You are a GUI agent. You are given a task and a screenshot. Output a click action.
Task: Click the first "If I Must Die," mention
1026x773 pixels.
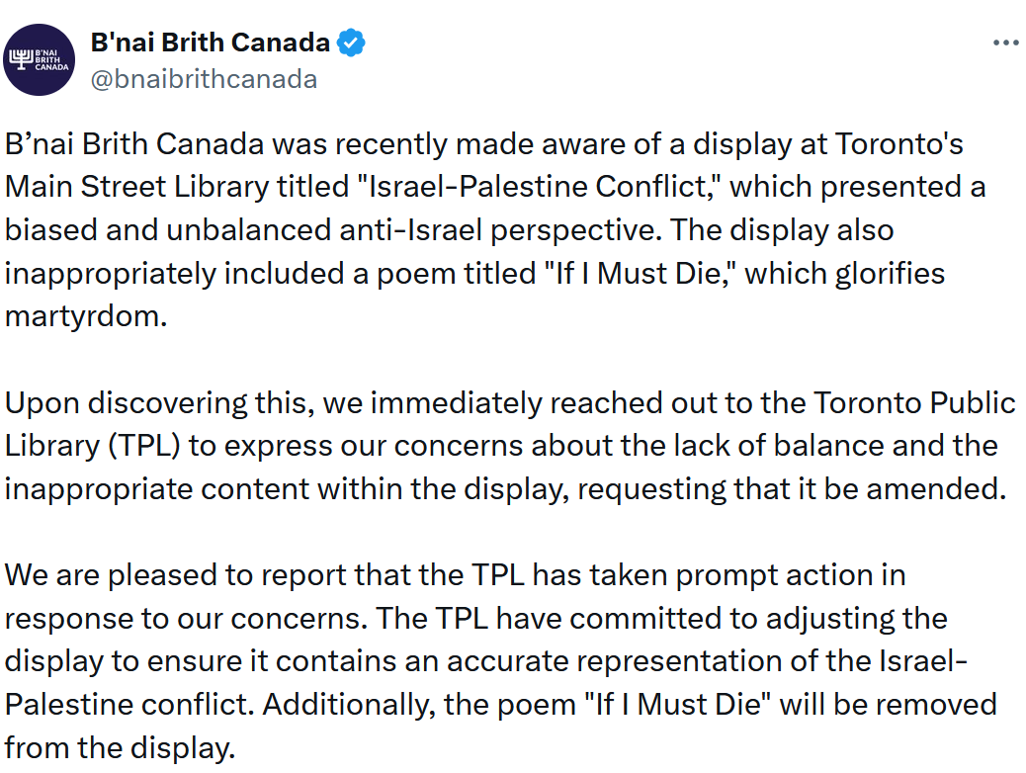tap(640, 273)
